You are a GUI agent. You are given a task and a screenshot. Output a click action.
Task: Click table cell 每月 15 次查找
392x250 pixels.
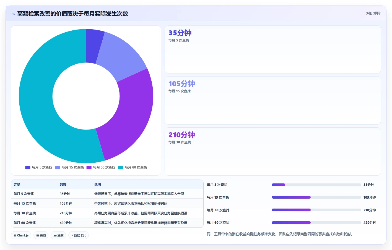pyautogui.click(x=25, y=204)
